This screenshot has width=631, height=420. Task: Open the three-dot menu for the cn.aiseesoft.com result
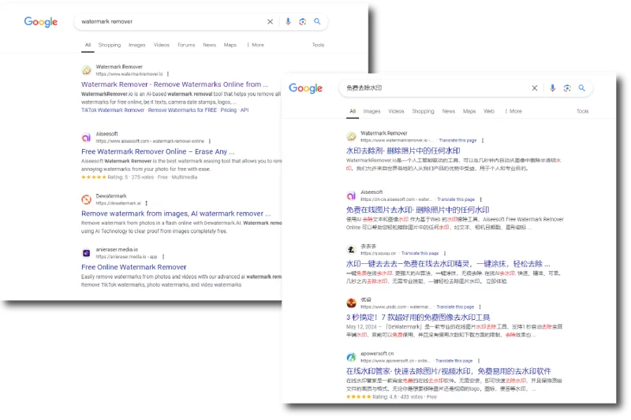(x=480, y=199)
